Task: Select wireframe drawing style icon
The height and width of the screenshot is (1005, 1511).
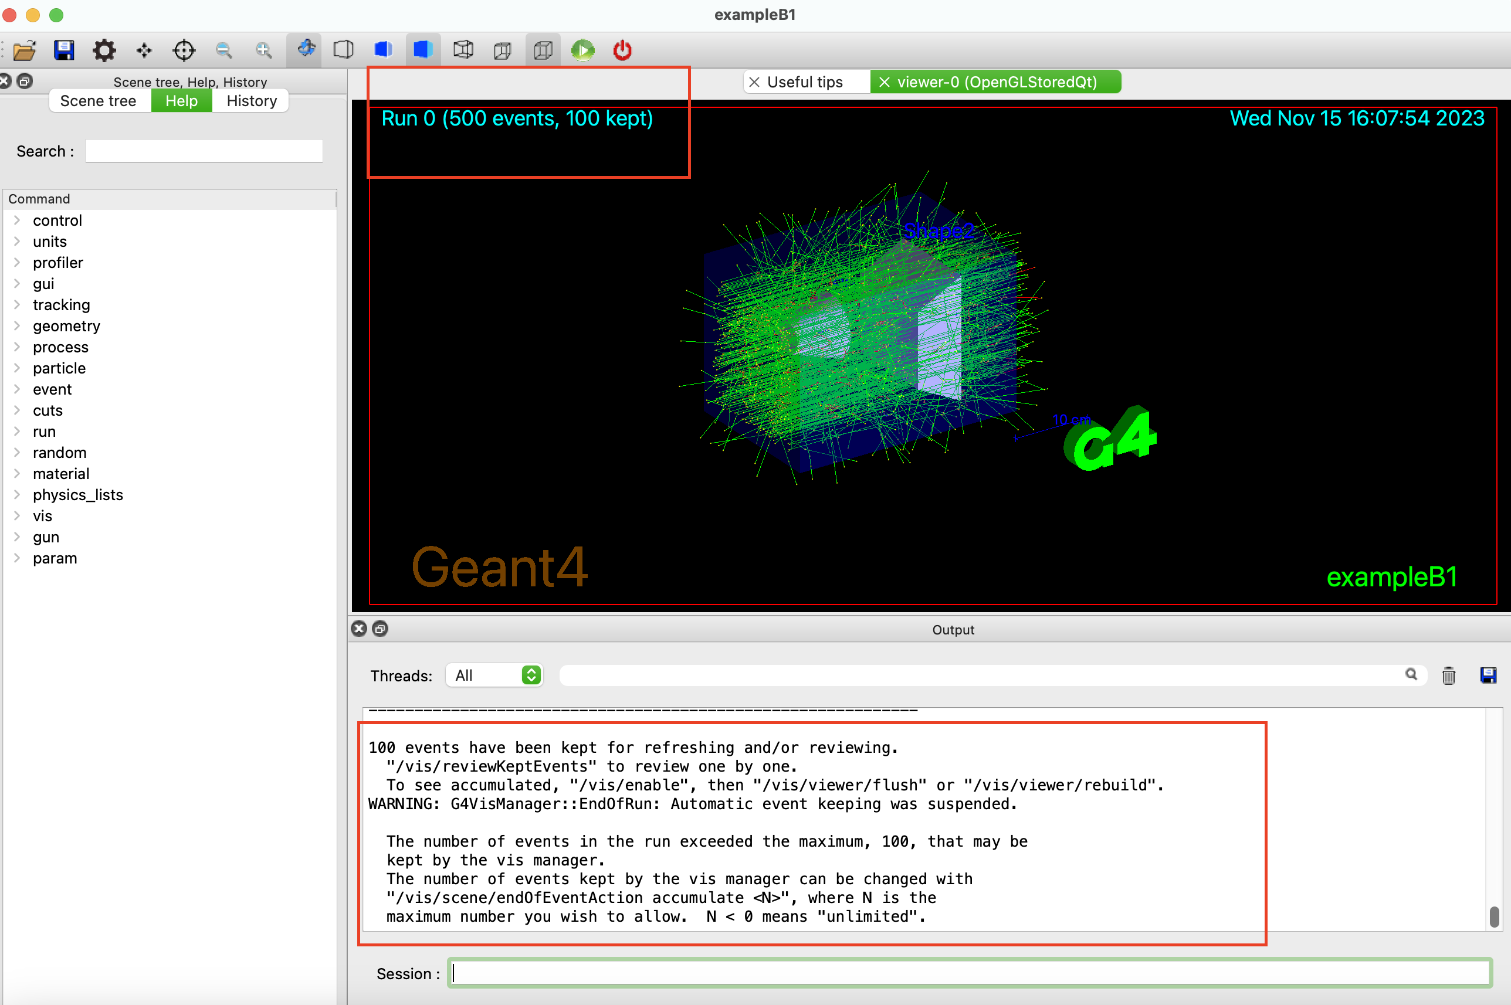Action: (463, 50)
